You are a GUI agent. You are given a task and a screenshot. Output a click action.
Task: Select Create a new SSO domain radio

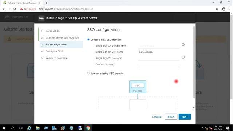tap(88, 40)
